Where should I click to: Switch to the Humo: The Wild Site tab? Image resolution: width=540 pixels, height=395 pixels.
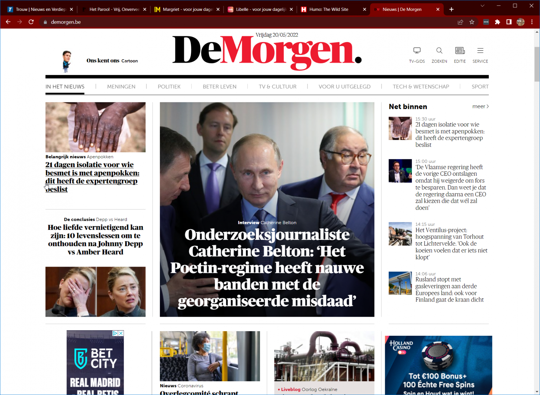tap(333, 9)
